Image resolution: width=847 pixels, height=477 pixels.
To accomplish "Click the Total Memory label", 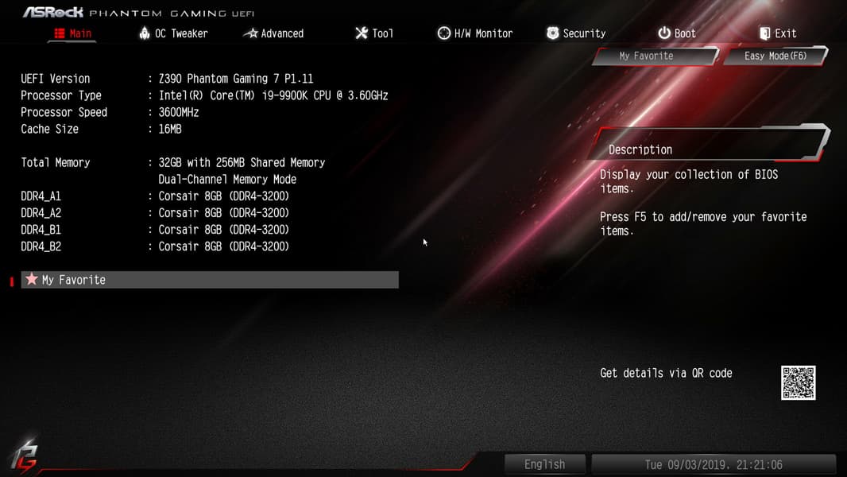I will point(55,163).
